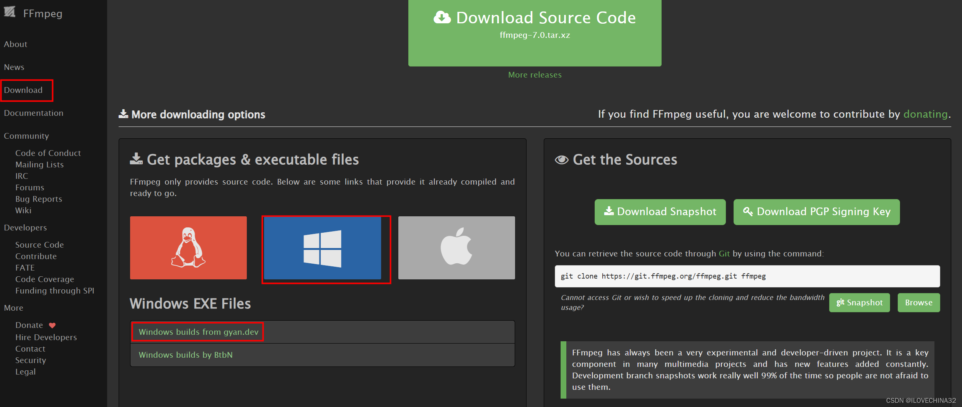Open the Community section
Image resolution: width=962 pixels, height=407 pixels.
(26, 136)
